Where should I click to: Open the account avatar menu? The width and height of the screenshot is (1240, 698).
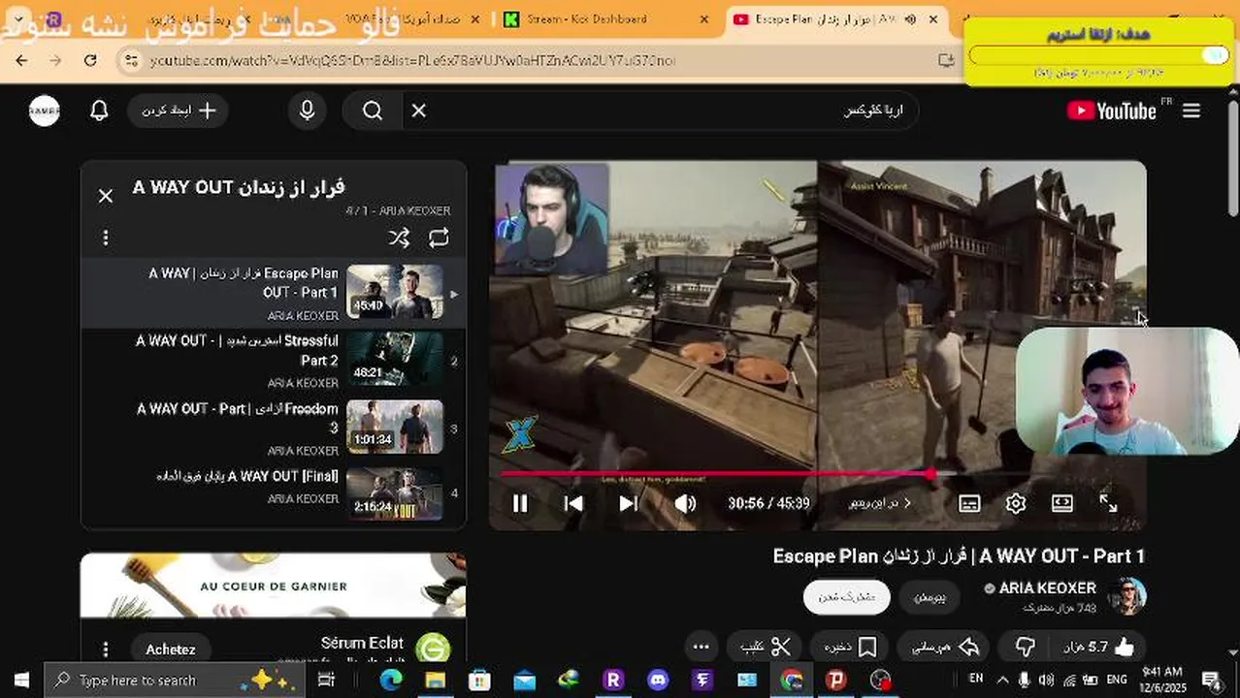click(44, 111)
